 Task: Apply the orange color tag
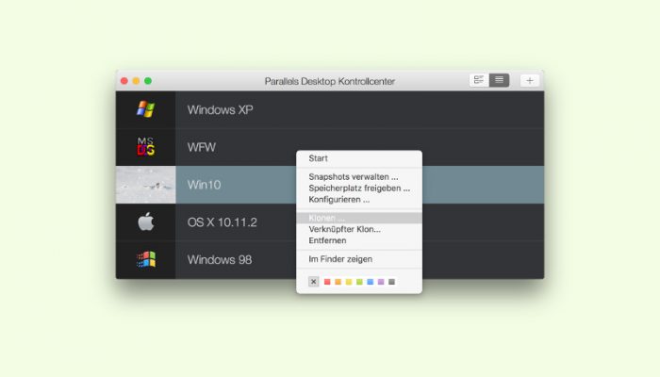coord(338,282)
